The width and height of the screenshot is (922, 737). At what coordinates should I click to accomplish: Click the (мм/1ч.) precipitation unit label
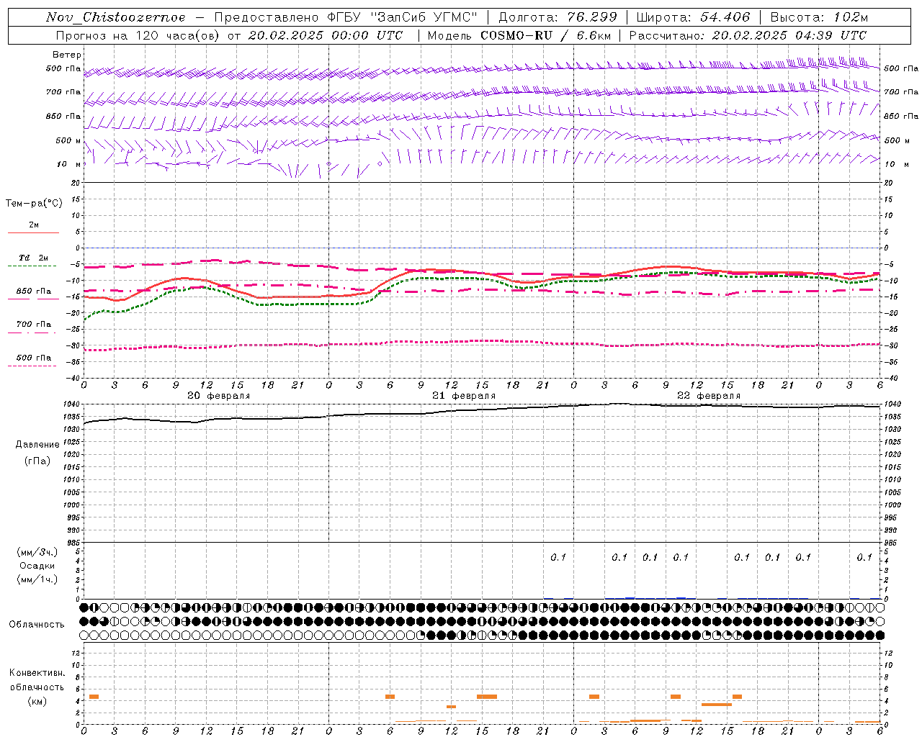click(37, 579)
